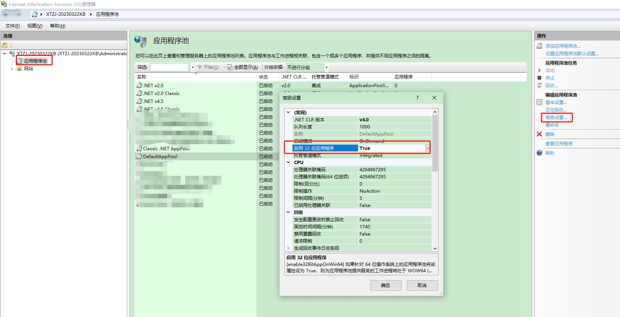
Task: Click the Start (启动) task icon
Action: (539, 70)
